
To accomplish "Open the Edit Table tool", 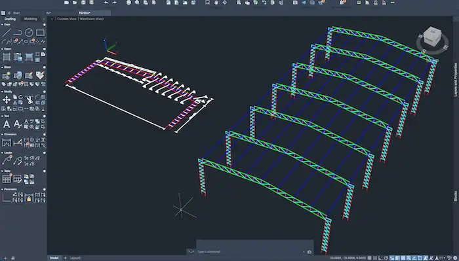I will click(x=18, y=179).
